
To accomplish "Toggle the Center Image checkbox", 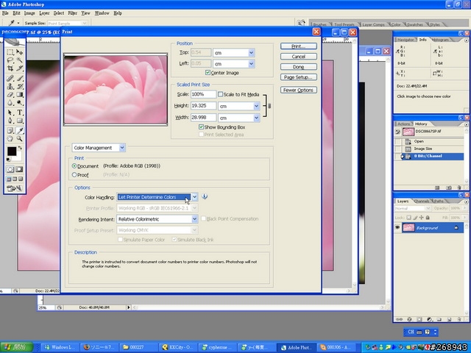I will [x=208, y=73].
